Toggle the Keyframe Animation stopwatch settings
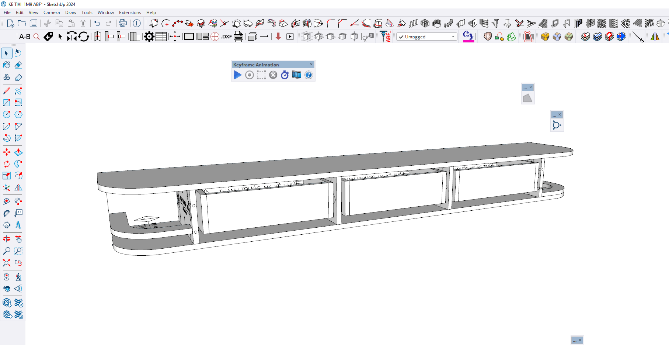Image resolution: width=669 pixels, height=345 pixels. (x=285, y=75)
